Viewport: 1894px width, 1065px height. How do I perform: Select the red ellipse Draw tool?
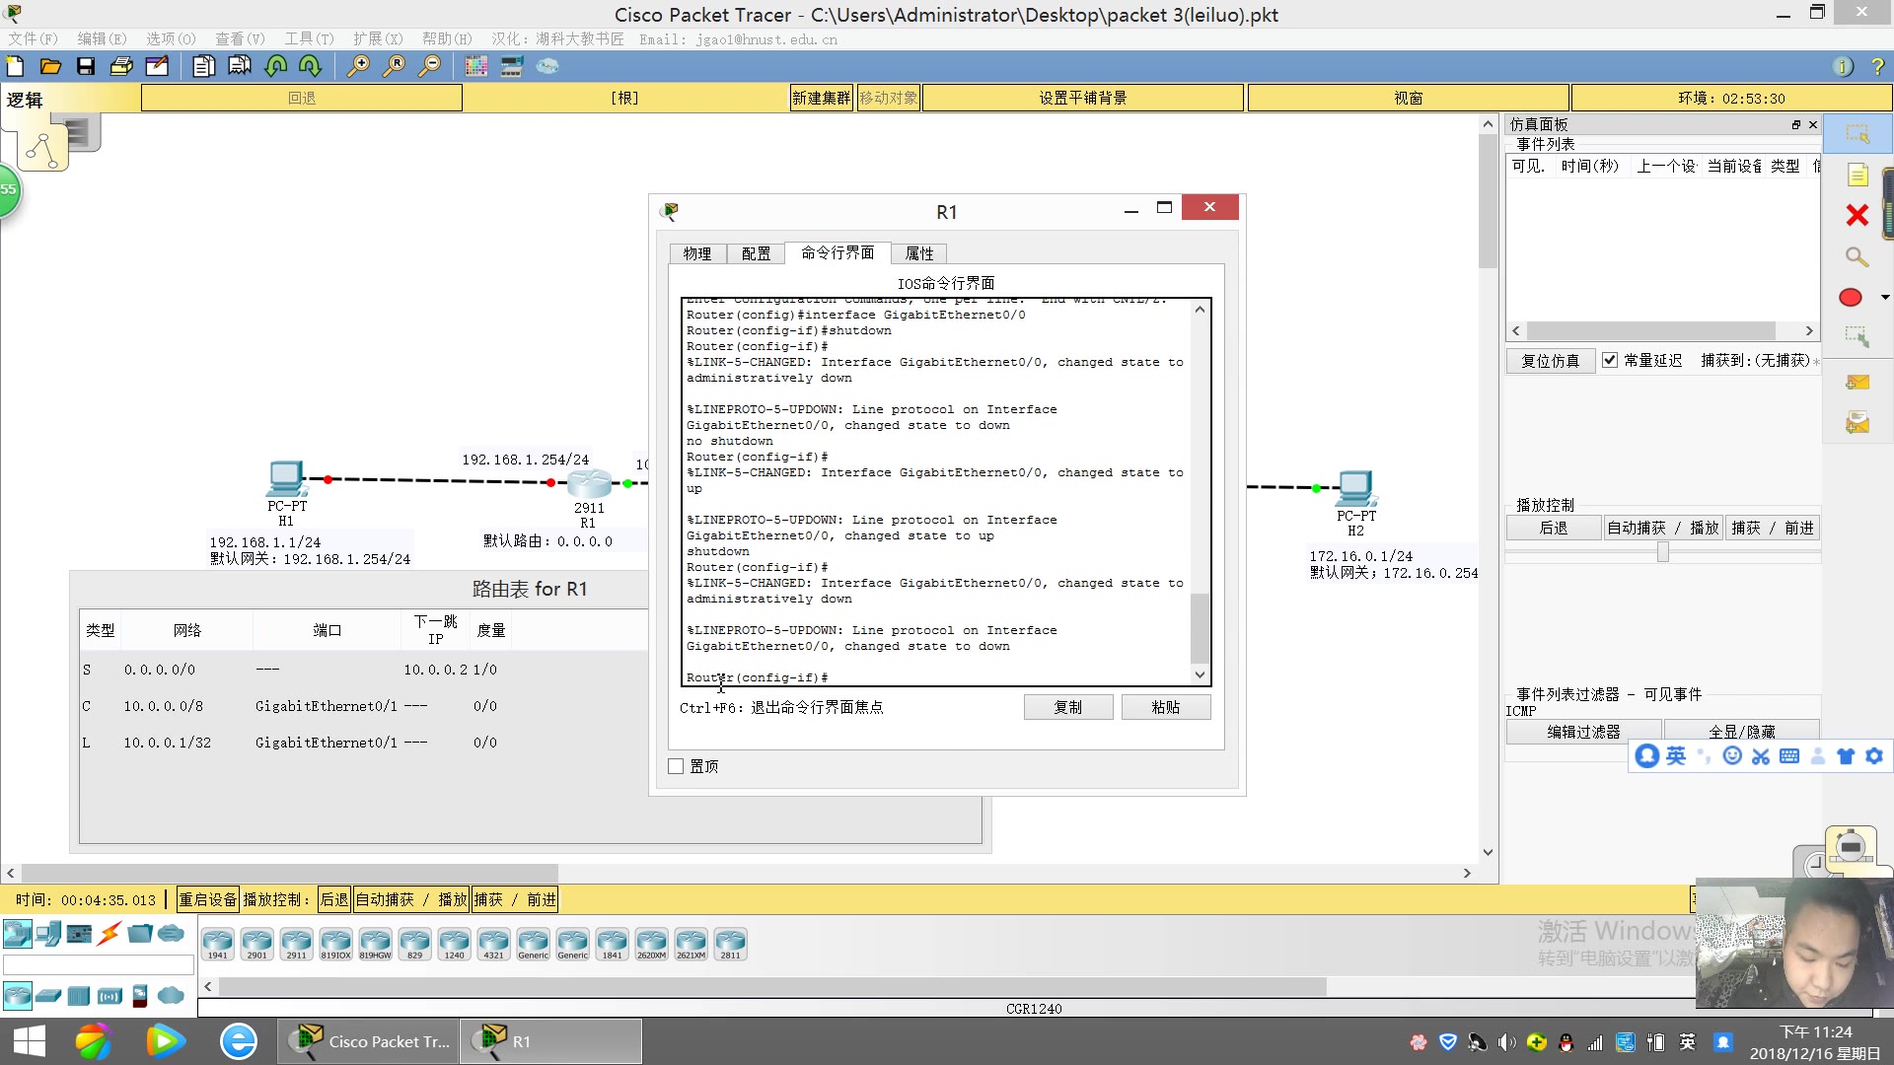(x=1851, y=298)
